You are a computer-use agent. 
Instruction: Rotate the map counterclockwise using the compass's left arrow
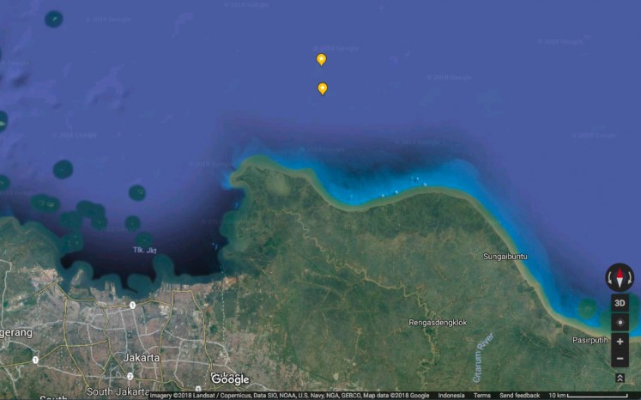(x=608, y=278)
